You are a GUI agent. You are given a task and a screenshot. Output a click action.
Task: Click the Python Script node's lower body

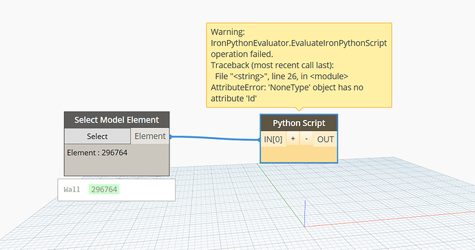point(299,154)
